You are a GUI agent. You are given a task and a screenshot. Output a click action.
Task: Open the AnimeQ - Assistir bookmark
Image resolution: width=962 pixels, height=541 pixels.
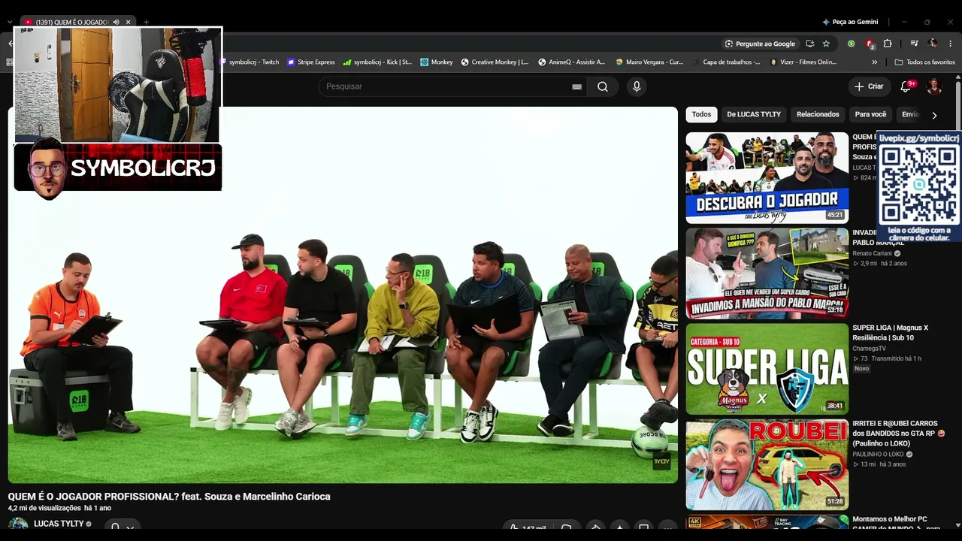point(571,62)
